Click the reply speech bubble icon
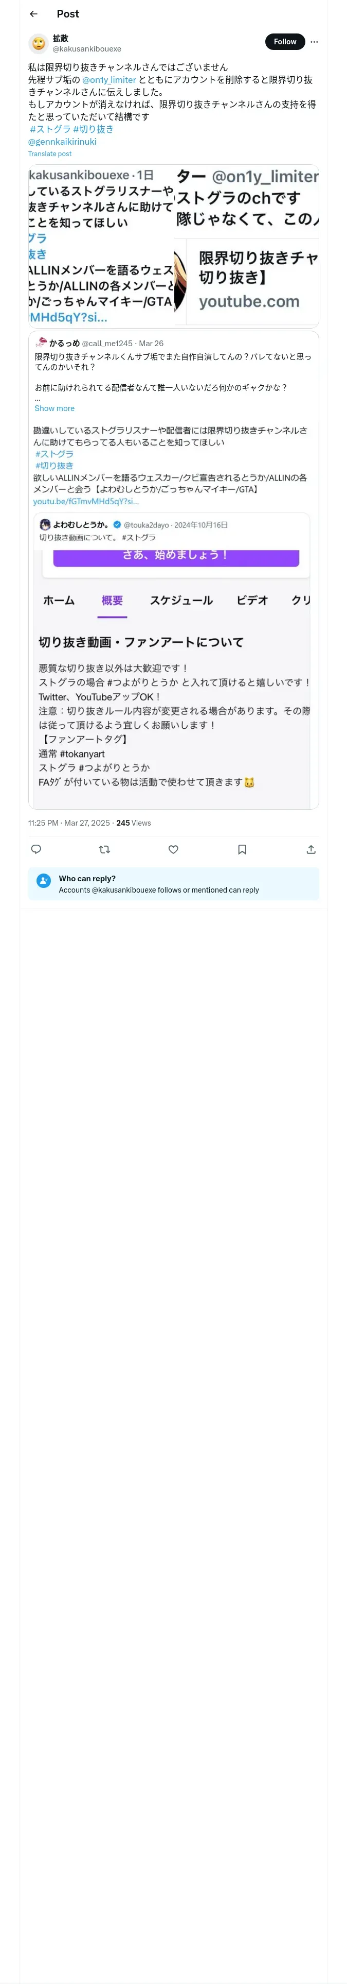The width and height of the screenshot is (347, 1984). pos(36,849)
